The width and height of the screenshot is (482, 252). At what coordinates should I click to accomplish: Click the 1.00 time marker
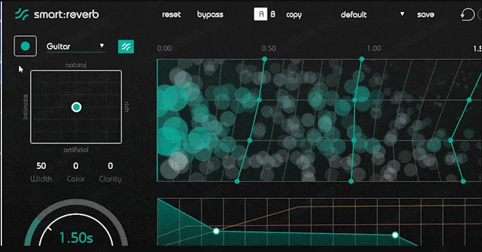(374, 48)
